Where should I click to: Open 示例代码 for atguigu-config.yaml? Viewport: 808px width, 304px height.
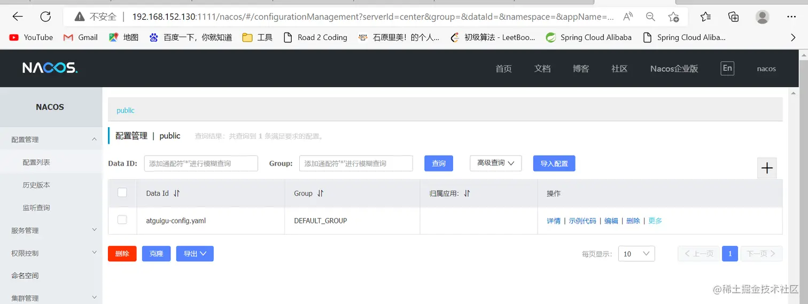(582, 221)
